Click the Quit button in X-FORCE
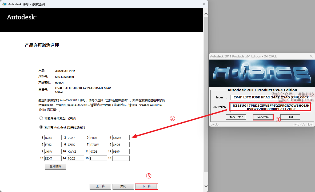 (290, 117)
